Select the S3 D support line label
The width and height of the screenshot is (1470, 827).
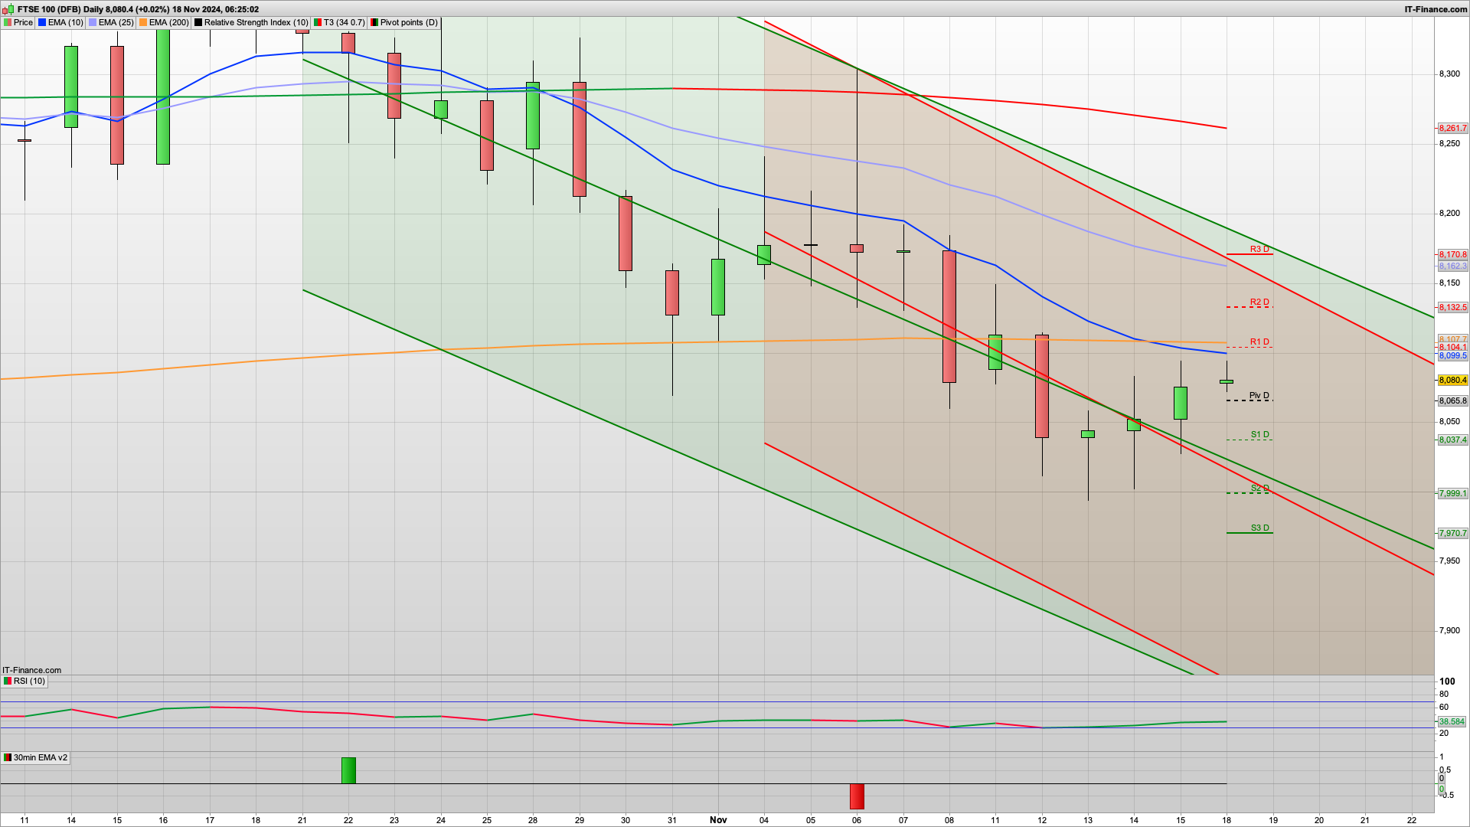point(1260,528)
